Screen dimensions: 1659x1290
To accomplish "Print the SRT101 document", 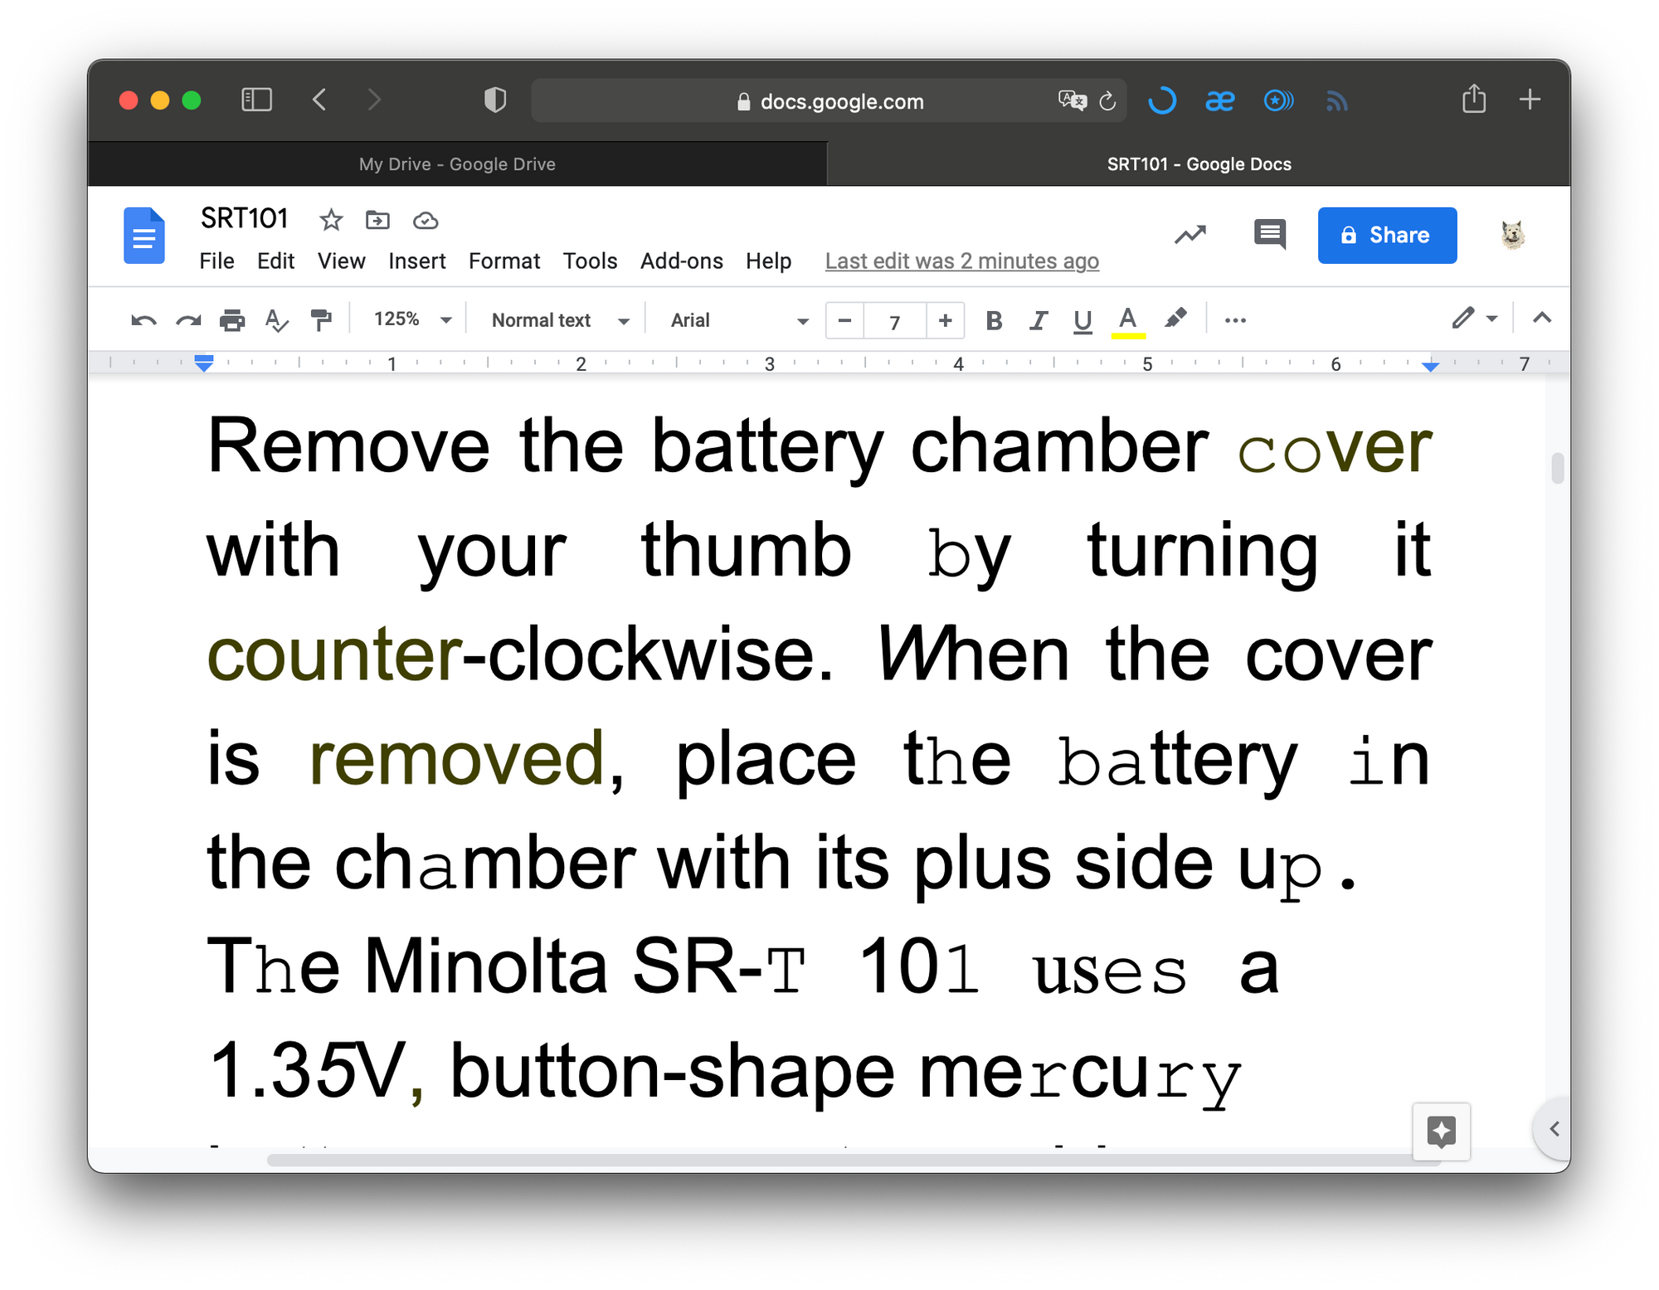I will [x=232, y=320].
